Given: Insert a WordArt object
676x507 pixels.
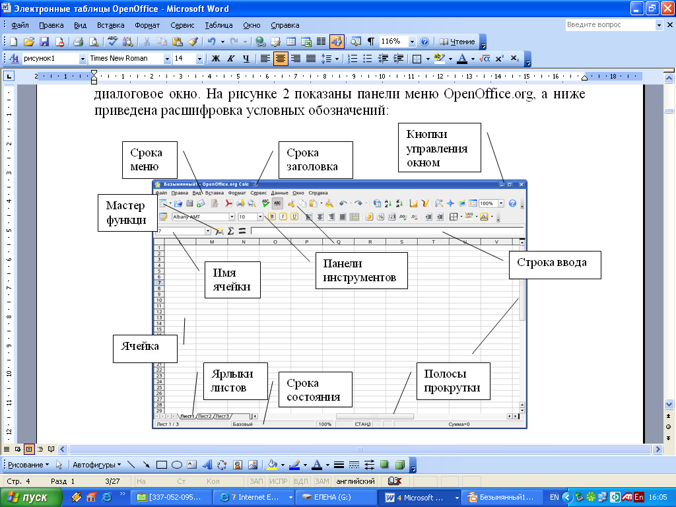Looking at the screenshot, I should [207, 465].
